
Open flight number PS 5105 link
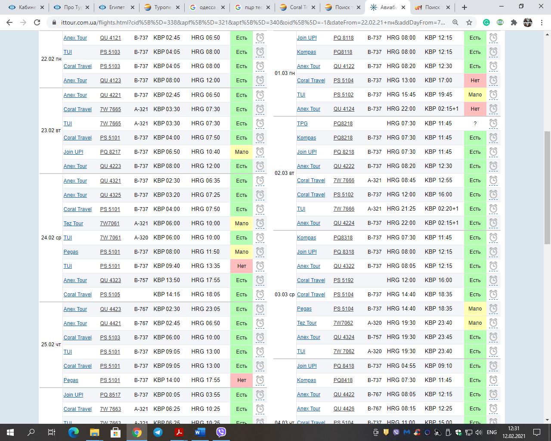click(x=110, y=295)
